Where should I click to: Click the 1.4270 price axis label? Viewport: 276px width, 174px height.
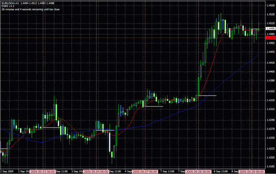(271, 129)
